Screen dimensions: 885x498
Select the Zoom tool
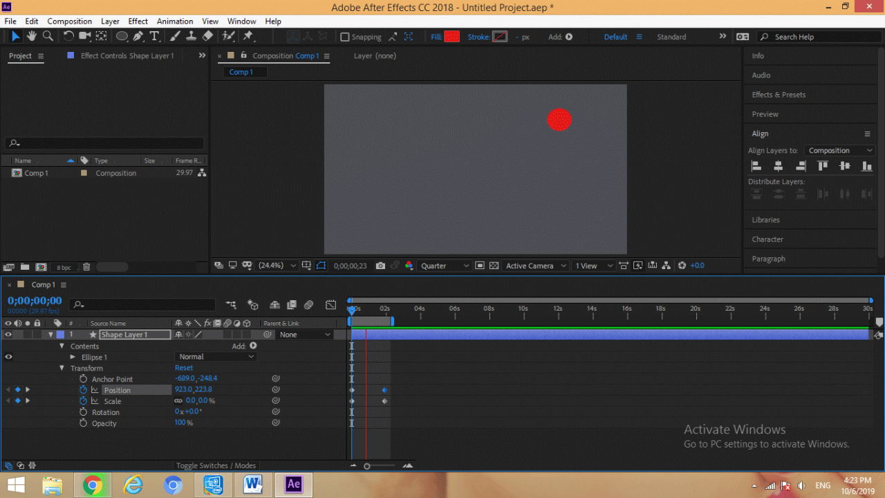48,36
